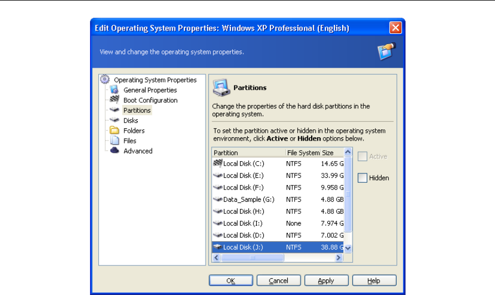Click the 7.974 G size value
This screenshot has width=495, height=295.
(332, 223)
